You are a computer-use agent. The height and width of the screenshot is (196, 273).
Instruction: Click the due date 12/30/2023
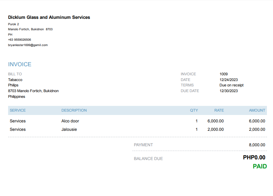tap(229, 91)
